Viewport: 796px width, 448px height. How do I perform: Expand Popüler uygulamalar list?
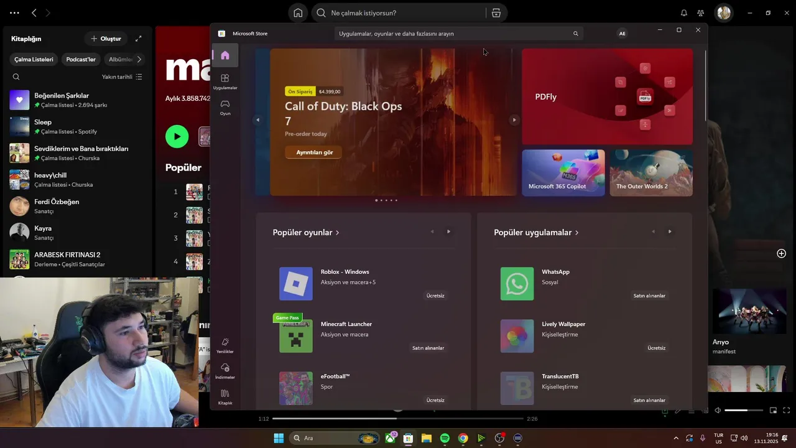click(x=536, y=233)
